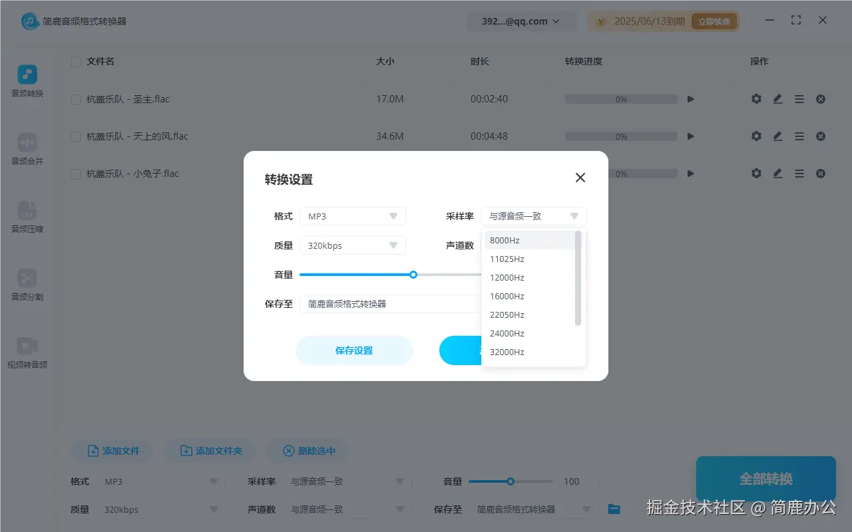Open the output folder browser icon
The image size is (852, 532).
pos(612,509)
